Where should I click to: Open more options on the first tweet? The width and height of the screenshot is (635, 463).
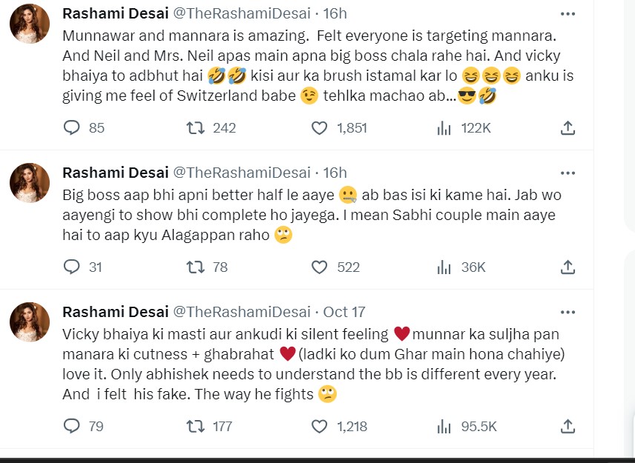(x=567, y=14)
